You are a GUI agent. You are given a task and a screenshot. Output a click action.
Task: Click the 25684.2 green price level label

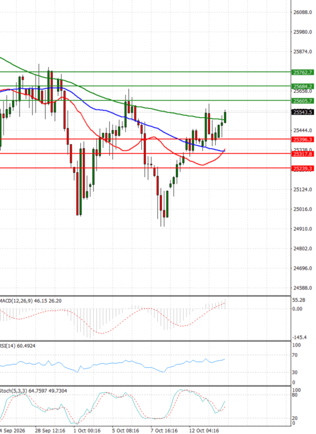click(x=302, y=86)
